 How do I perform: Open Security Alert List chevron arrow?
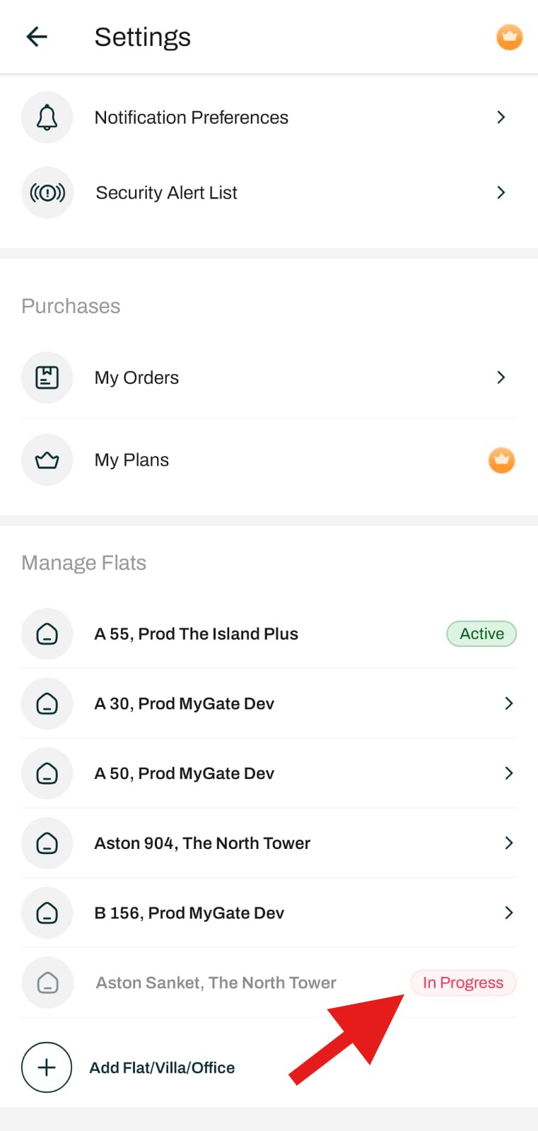tap(501, 192)
